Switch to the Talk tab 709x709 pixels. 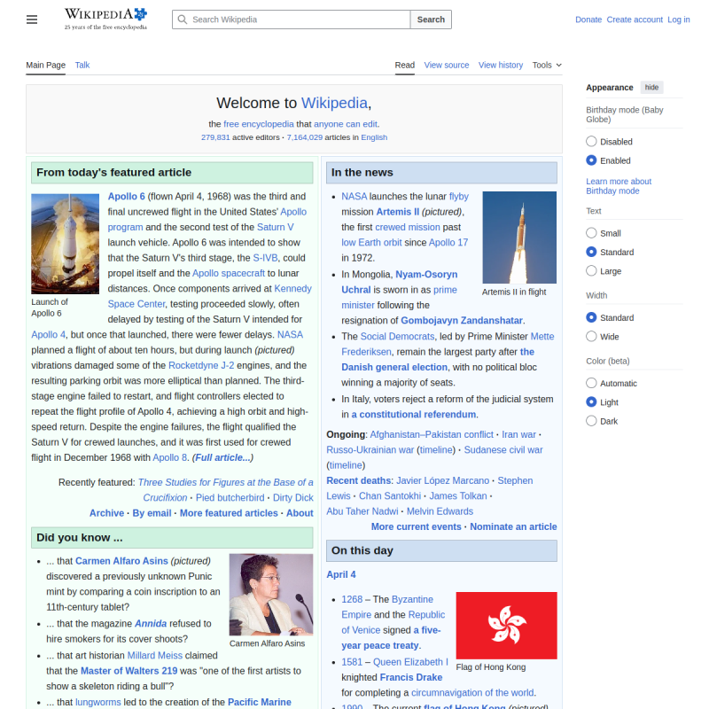[82, 65]
